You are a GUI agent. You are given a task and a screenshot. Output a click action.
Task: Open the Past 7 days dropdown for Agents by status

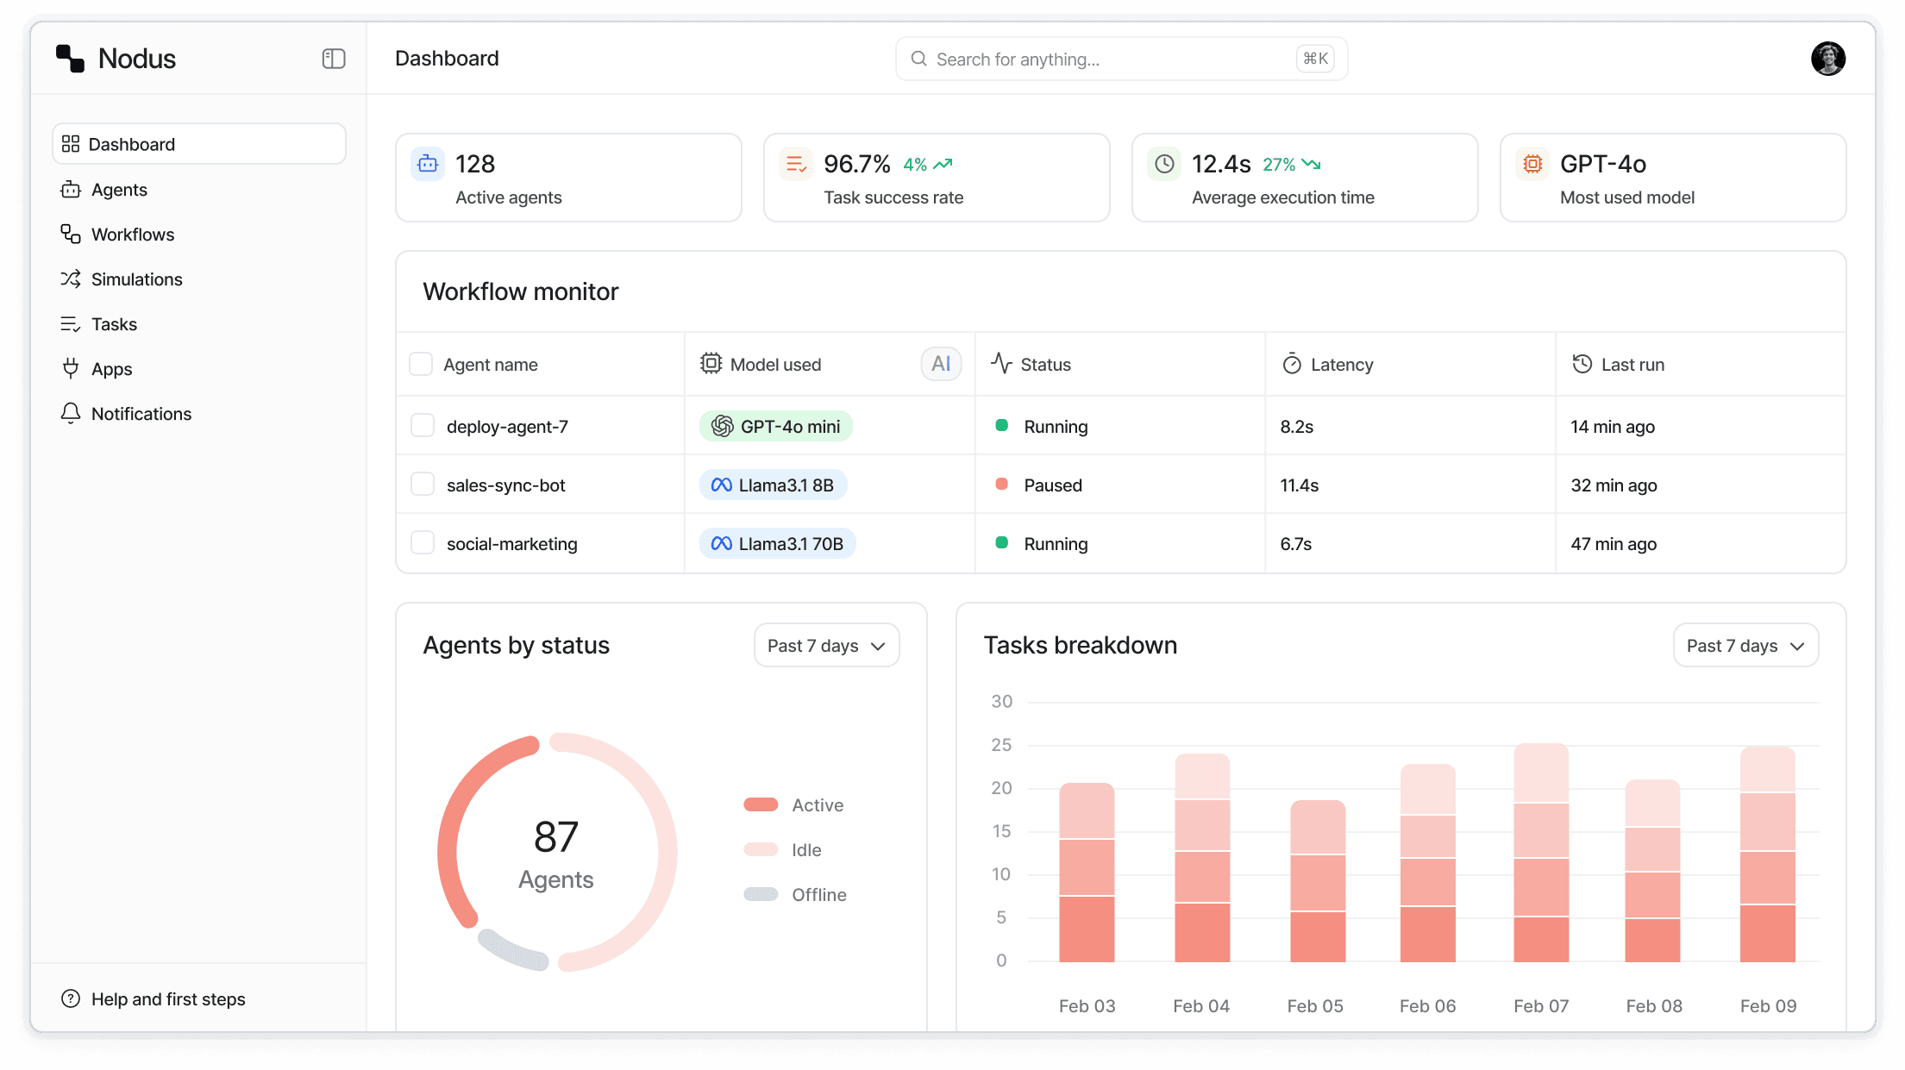(825, 644)
